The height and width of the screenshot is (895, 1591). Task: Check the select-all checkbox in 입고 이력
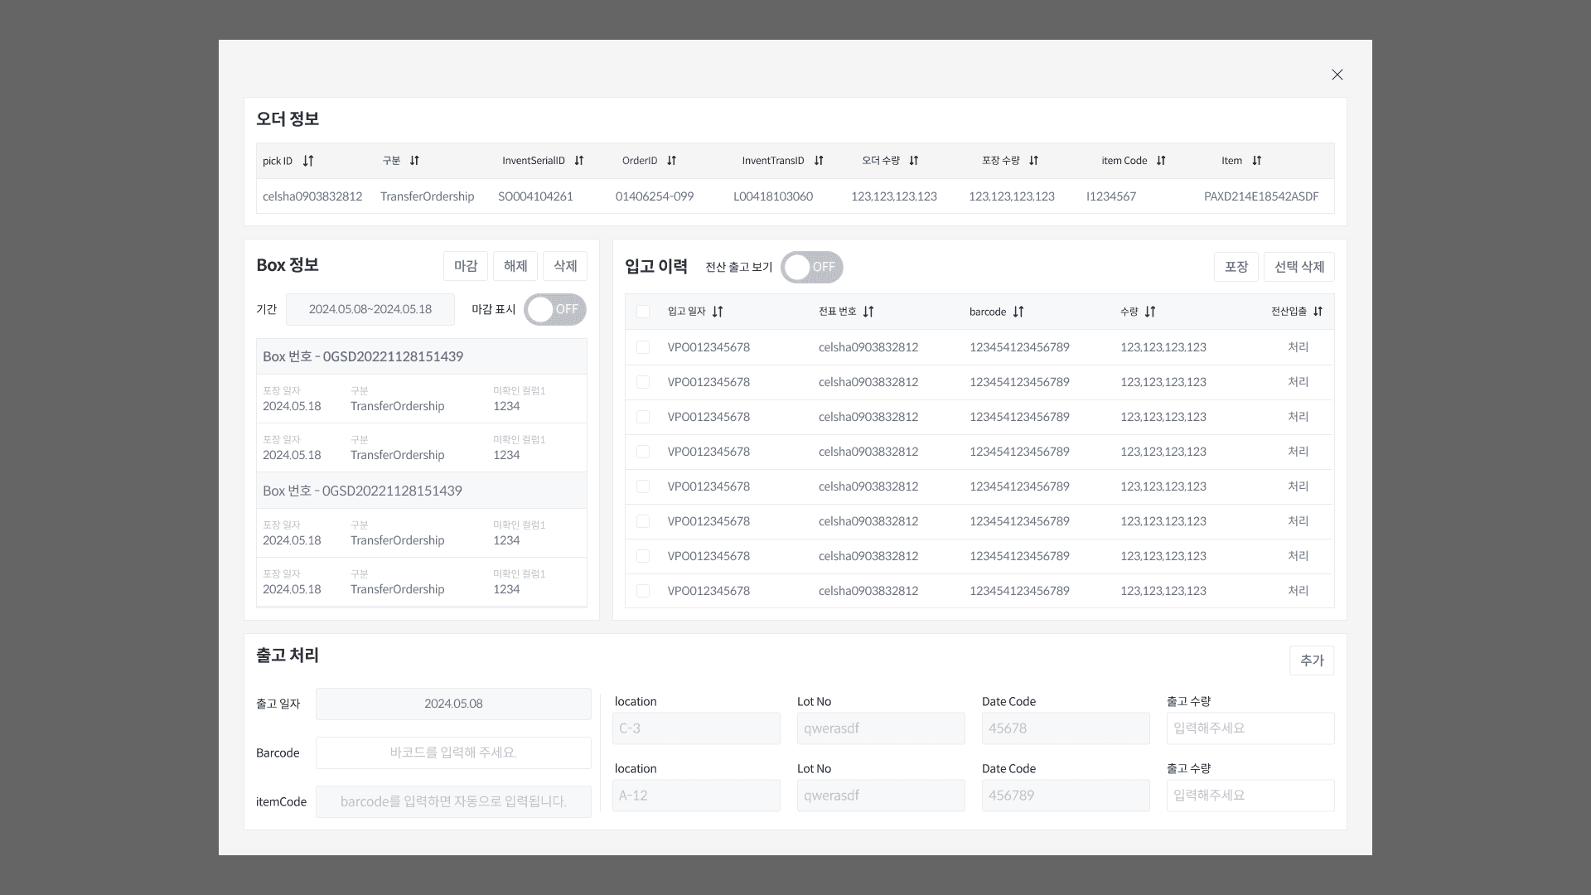tap(643, 312)
